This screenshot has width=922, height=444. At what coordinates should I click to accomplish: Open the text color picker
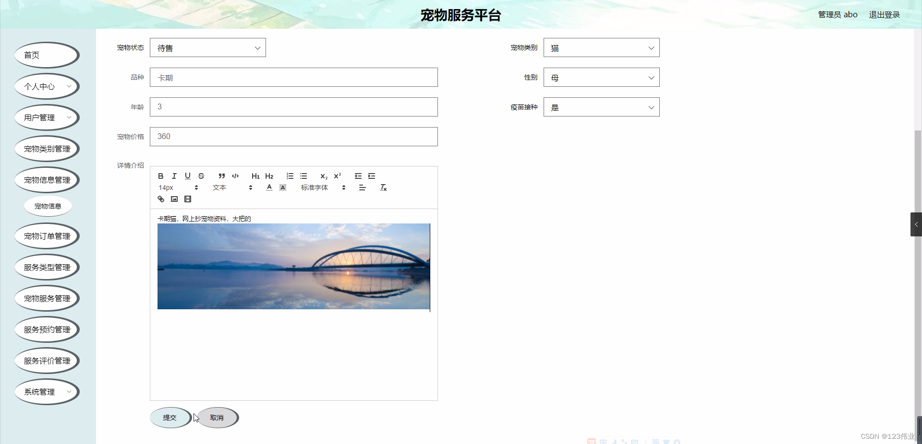pos(269,187)
